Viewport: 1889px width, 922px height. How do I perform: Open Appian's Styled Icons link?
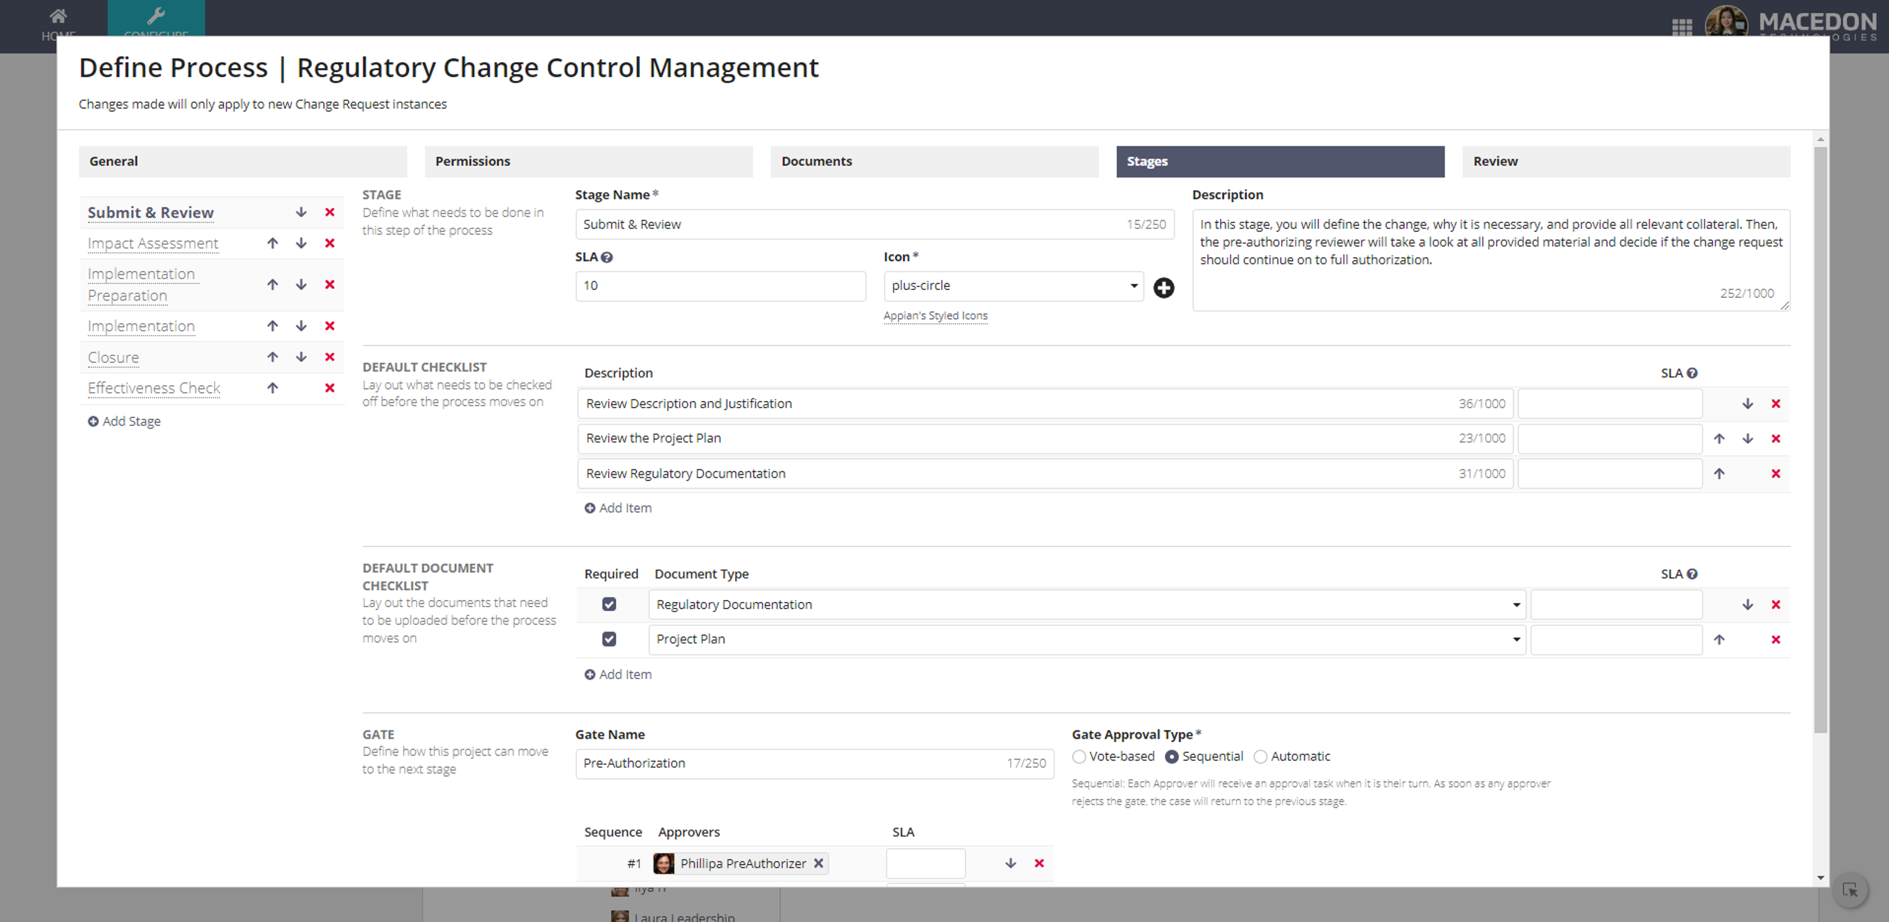[x=936, y=316]
